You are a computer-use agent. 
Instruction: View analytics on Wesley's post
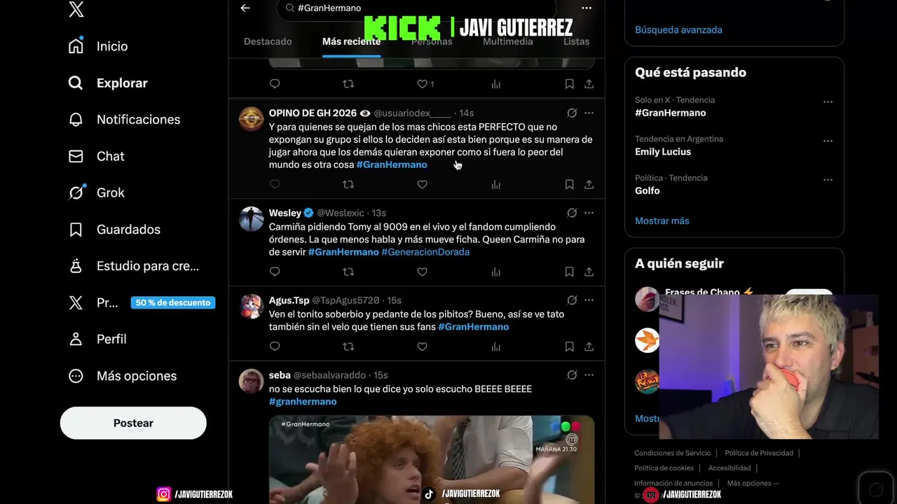(x=496, y=272)
